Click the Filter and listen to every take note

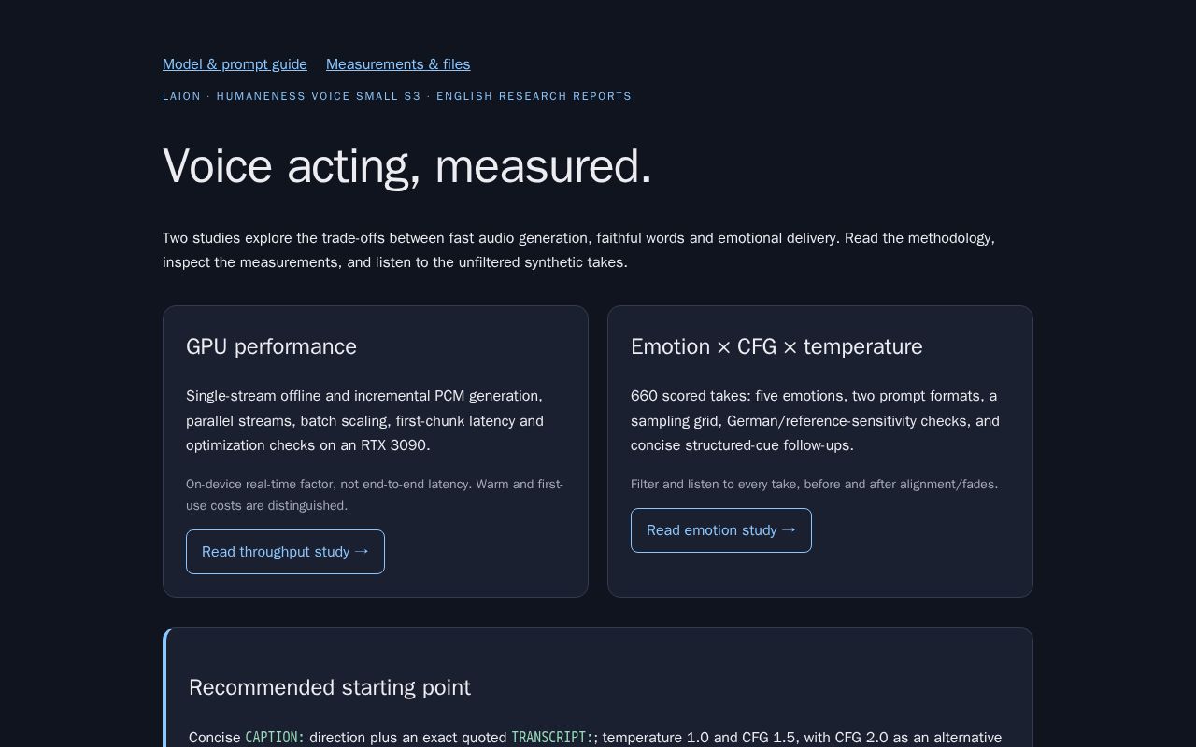tap(814, 484)
